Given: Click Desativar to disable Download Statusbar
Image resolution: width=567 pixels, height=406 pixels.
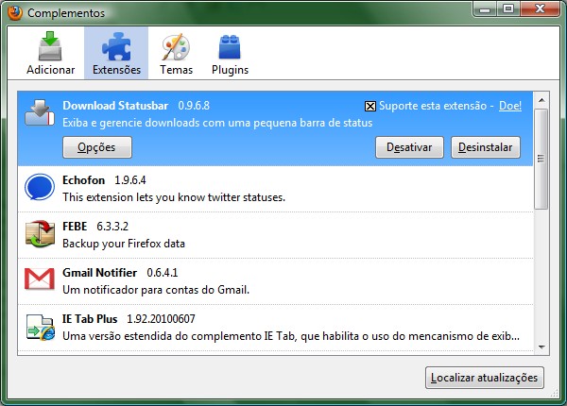Looking at the screenshot, I should click(409, 147).
